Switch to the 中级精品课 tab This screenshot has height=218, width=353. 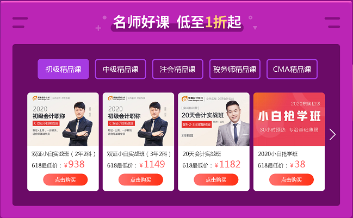coord(120,69)
